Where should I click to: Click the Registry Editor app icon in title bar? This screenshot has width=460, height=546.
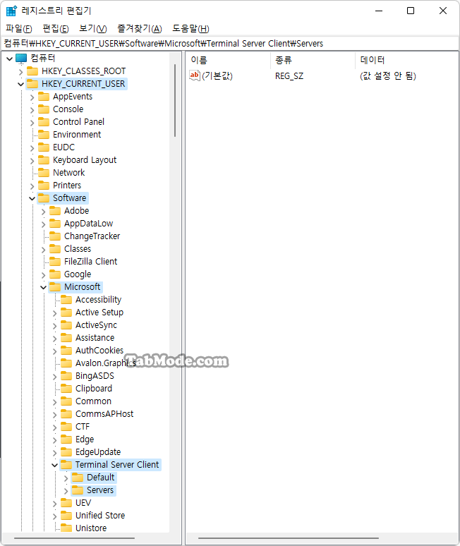11,11
